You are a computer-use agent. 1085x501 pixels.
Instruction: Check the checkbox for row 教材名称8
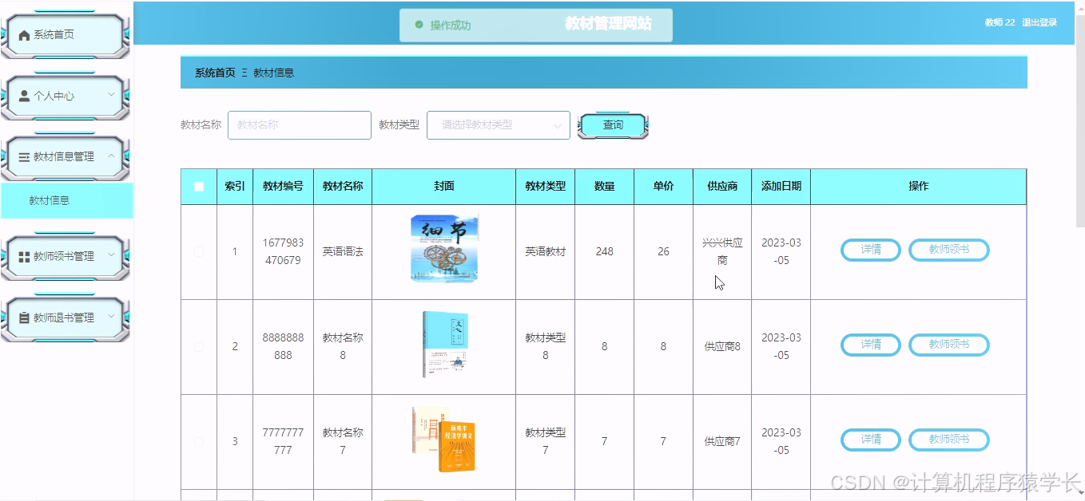[199, 347]
